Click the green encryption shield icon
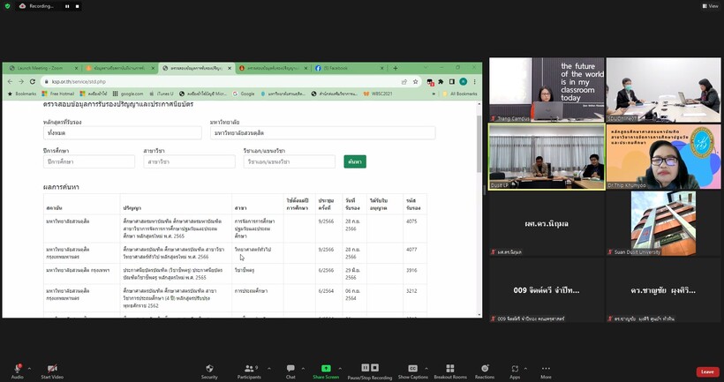 tap(7, 6)
